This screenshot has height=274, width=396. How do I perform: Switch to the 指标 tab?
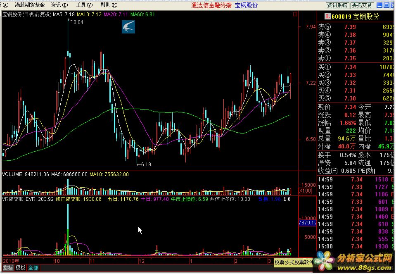(x=8, y=268)
